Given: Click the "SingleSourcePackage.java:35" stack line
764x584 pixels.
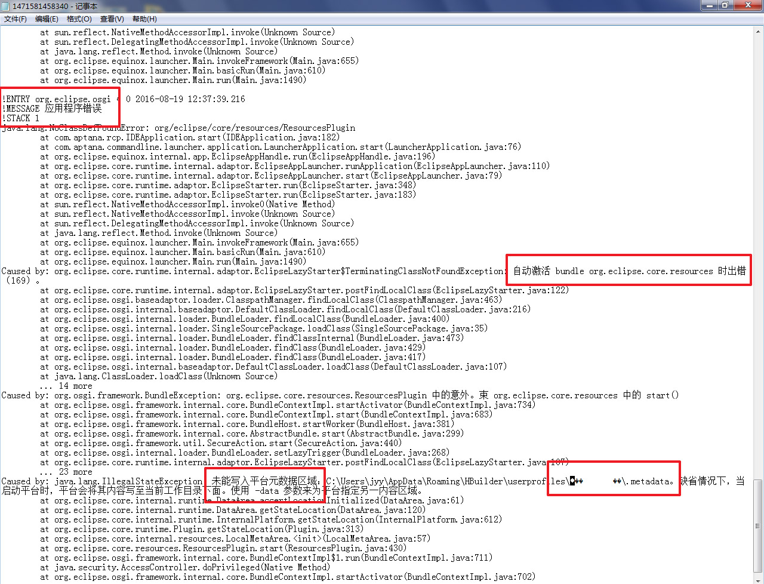Looking at the screenshot, I should (x=264, y=328).
